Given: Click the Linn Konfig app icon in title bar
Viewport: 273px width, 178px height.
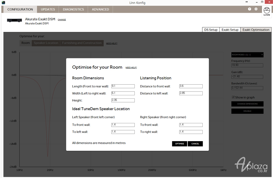Looking at the screenshot, I should click(3, 2).
